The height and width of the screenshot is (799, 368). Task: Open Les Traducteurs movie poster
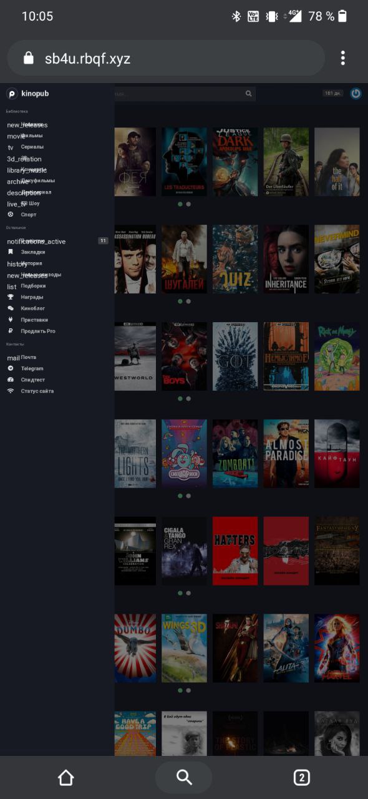184,162
